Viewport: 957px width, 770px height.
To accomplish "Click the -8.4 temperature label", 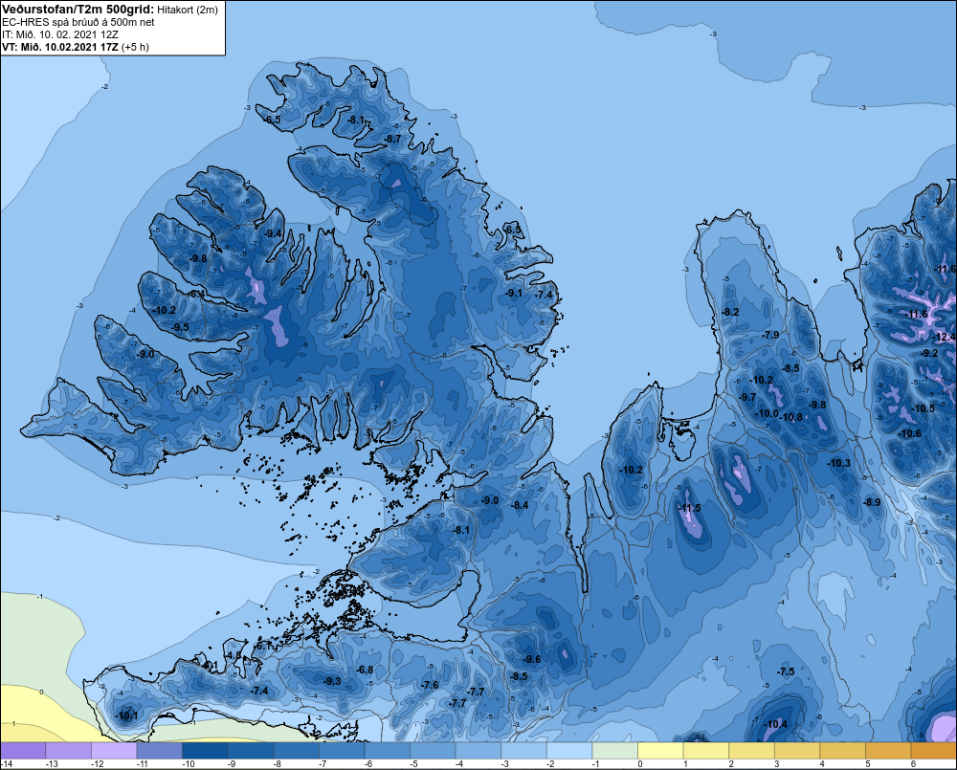I will [x=520, y=505].
